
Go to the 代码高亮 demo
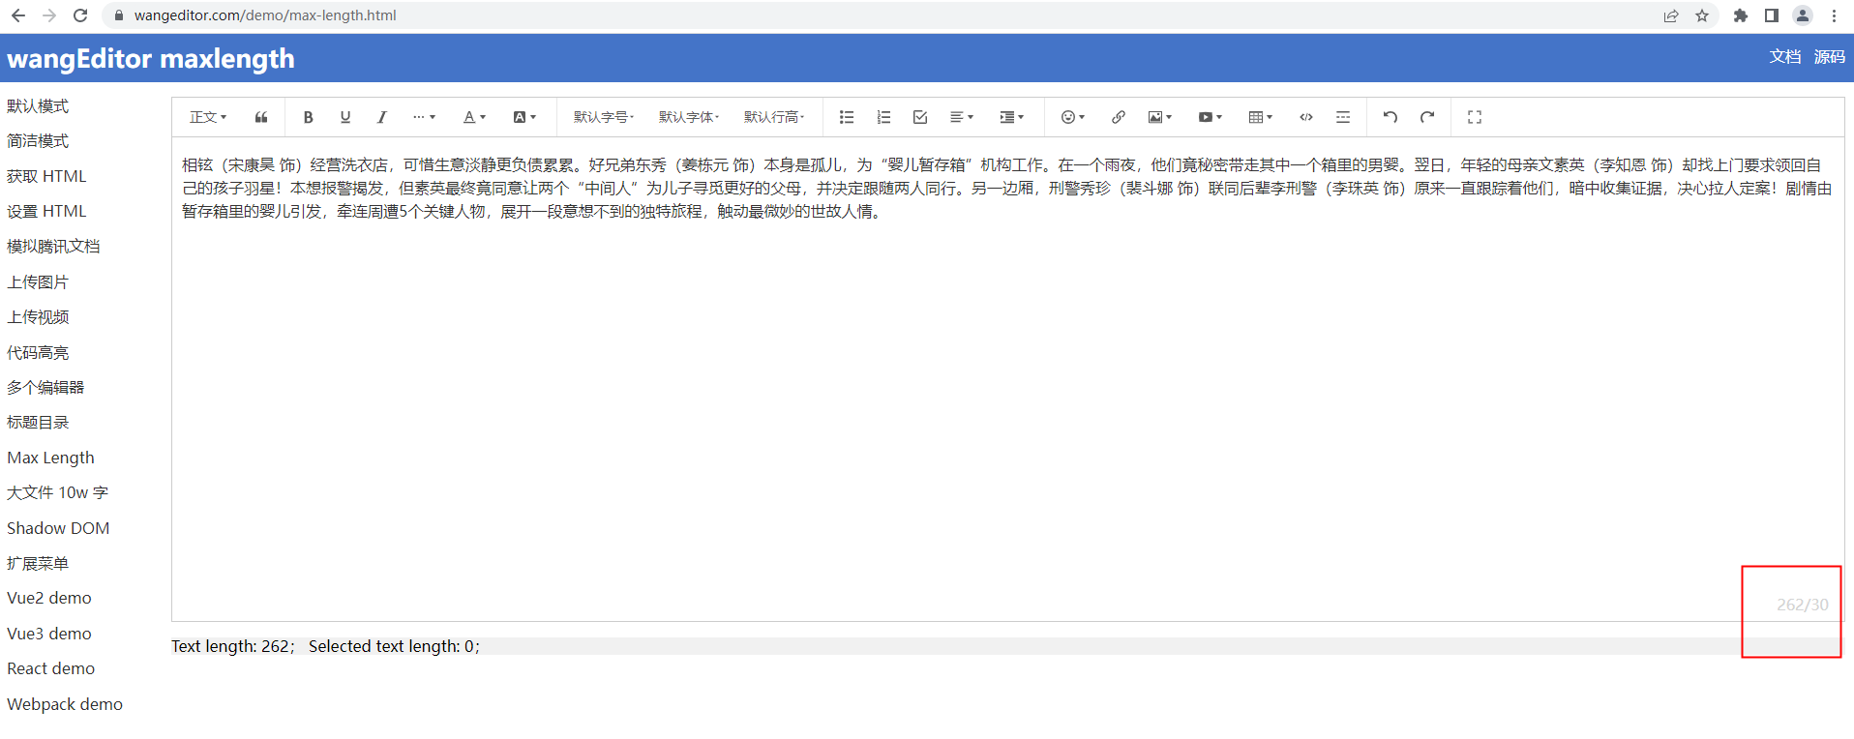tap(38, 352)
